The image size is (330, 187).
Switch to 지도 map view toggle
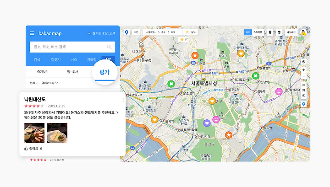tap(247, 32)
